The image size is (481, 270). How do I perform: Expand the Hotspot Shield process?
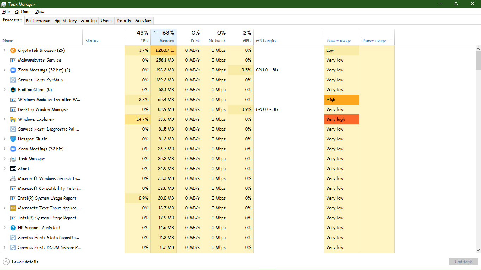(x=5, y=139)
